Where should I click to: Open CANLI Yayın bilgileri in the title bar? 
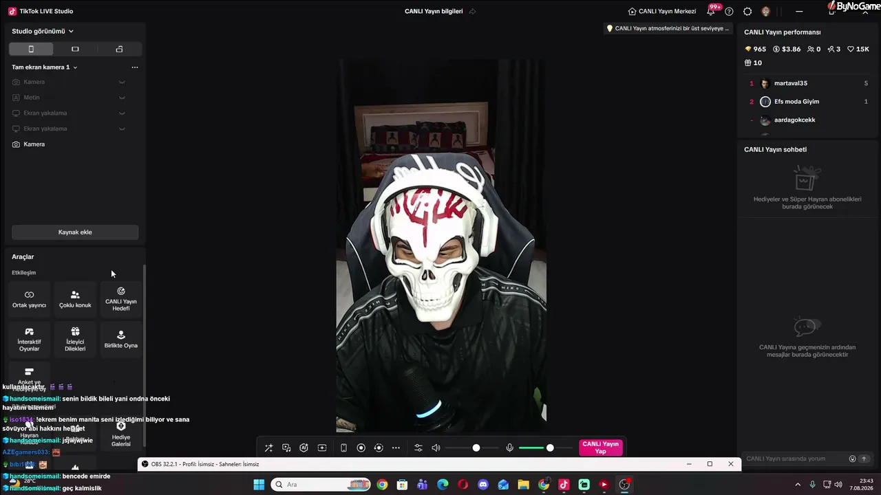pyautogui.click(x=434, y=11)
